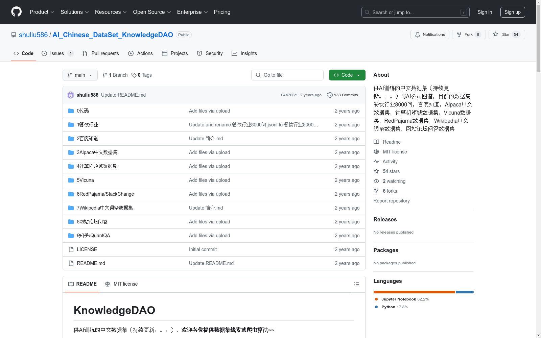This screenshot has height=338, width=541.
Task: Switch to the Pull requests tab
Action: click(x=101, y=53)
